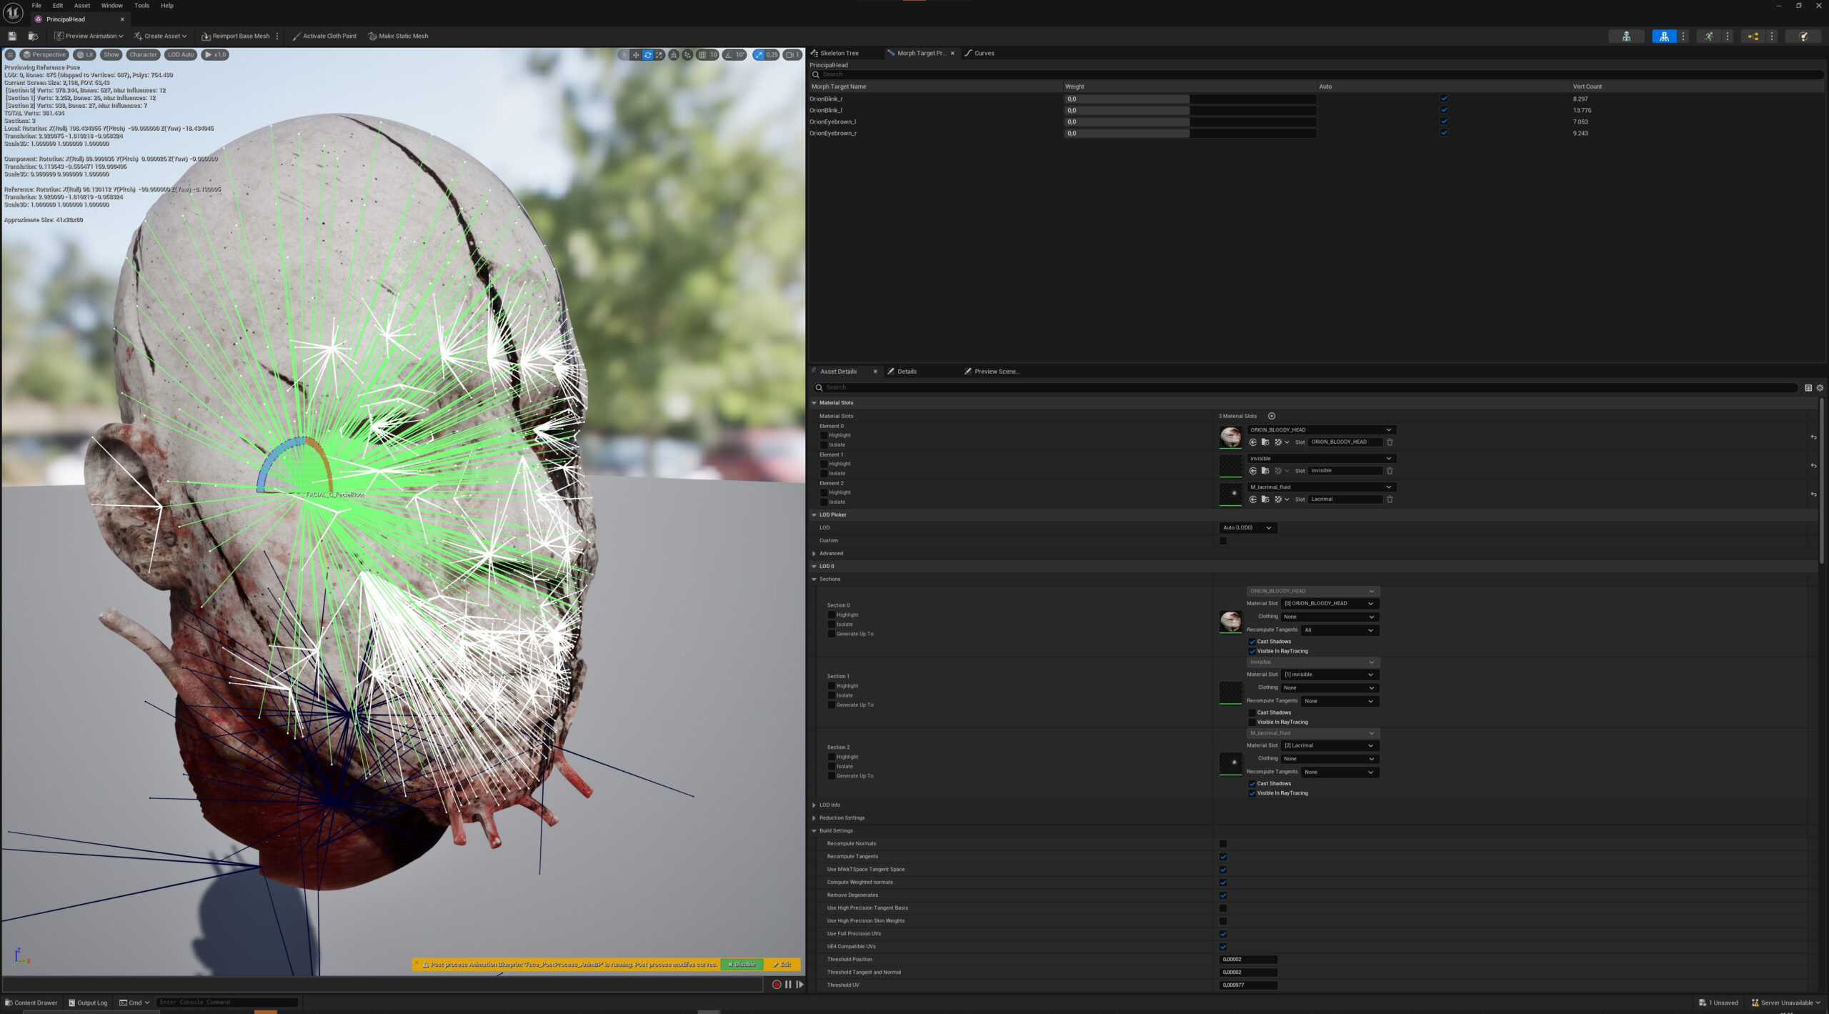
Task: Expand the Reduction Settings section
Action: [814, 818]
